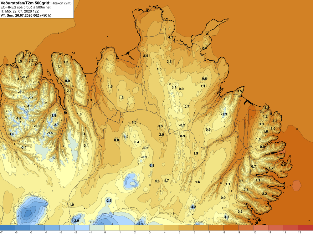
Task: Click the dark blue -7 to -6 legend swatch
Action: 8,228
